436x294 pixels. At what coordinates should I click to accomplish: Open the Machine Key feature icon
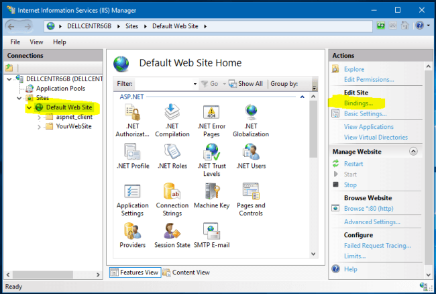point(212,191)
